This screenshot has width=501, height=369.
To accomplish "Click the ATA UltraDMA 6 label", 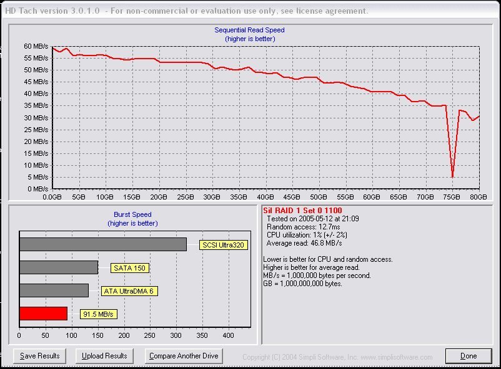I will 129,291.
